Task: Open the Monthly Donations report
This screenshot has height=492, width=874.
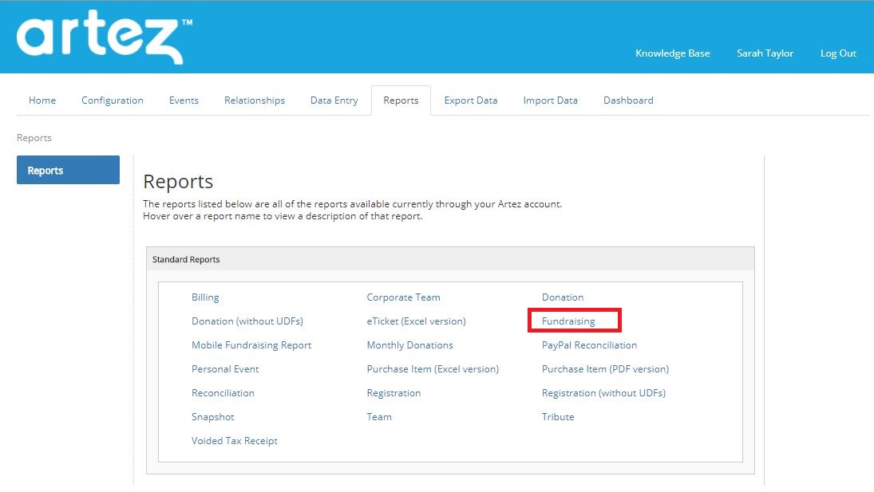Action: coord(409,345)
